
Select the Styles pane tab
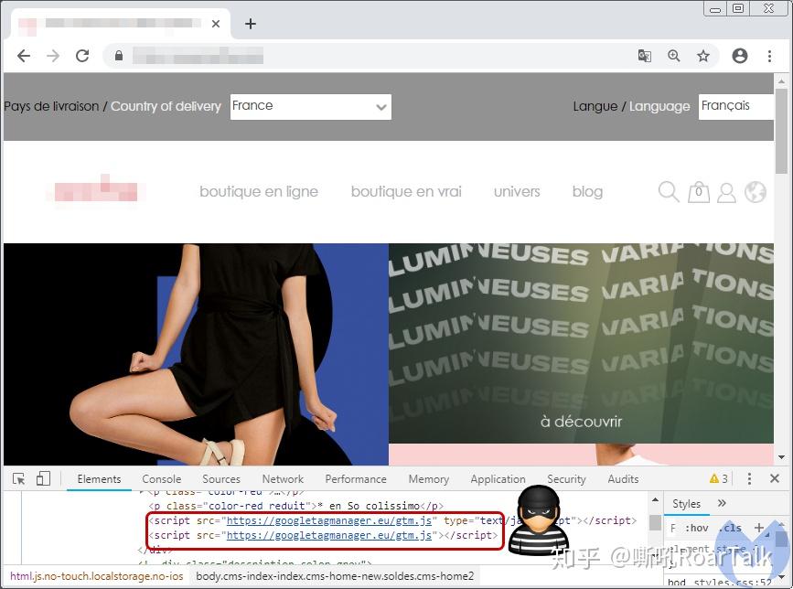(686, 504)
